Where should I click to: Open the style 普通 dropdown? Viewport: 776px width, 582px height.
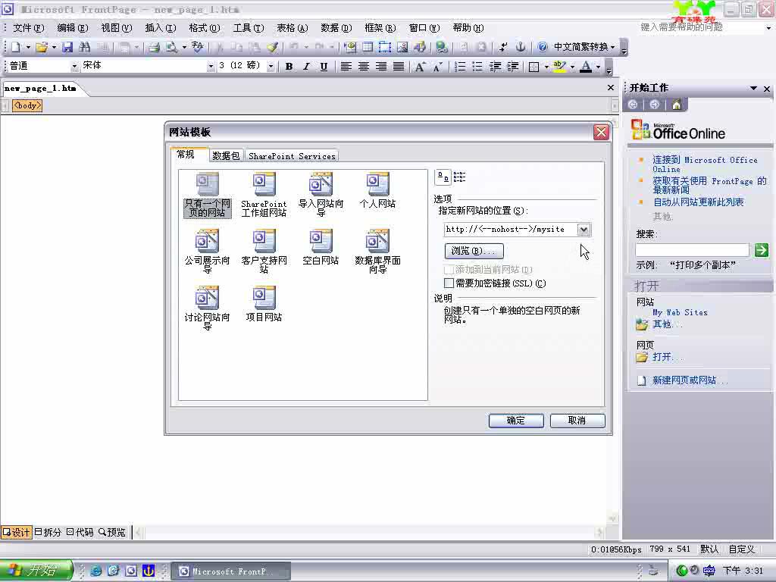pyautogui.click(x=74, y=67)
